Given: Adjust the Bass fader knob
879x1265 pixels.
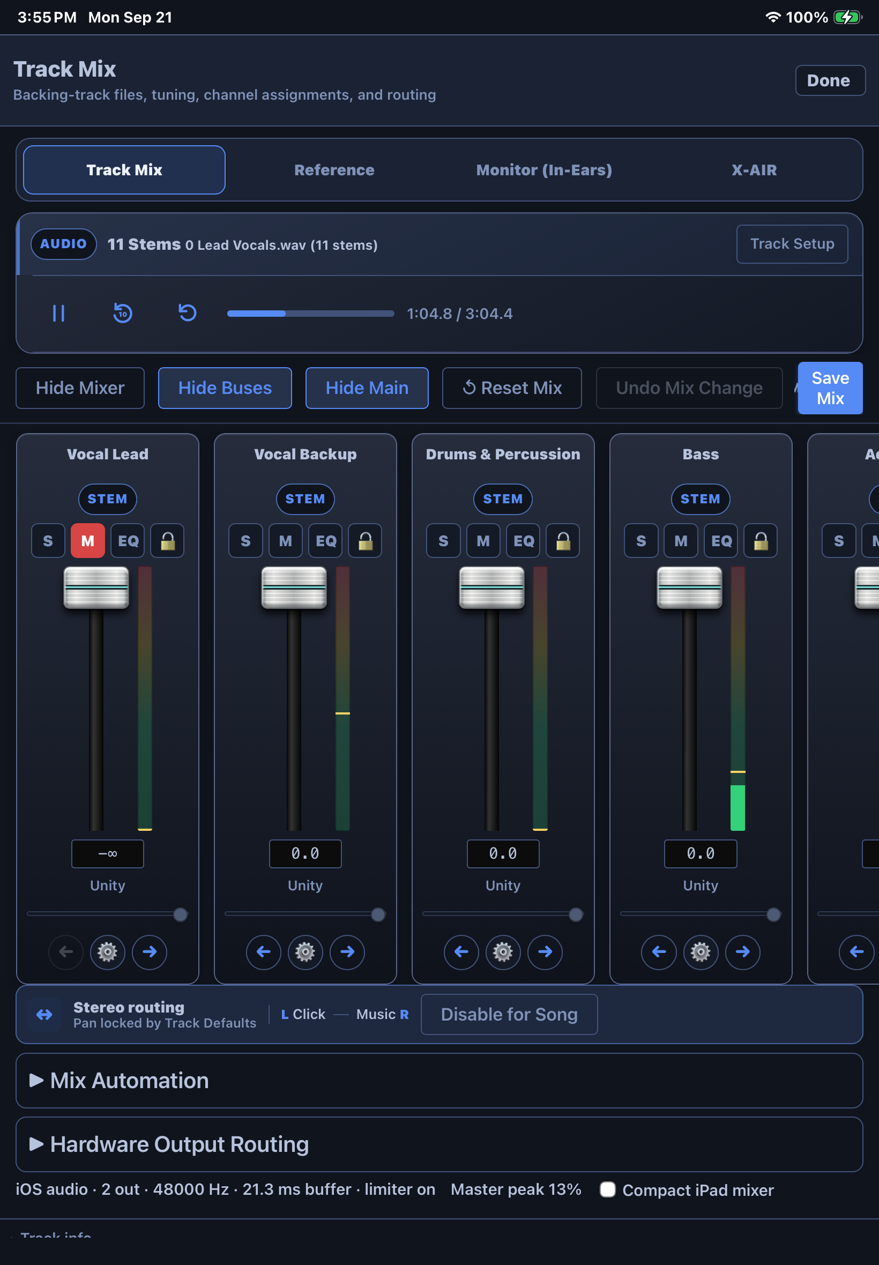Looking at the screenshot, I should click(690, 587).
